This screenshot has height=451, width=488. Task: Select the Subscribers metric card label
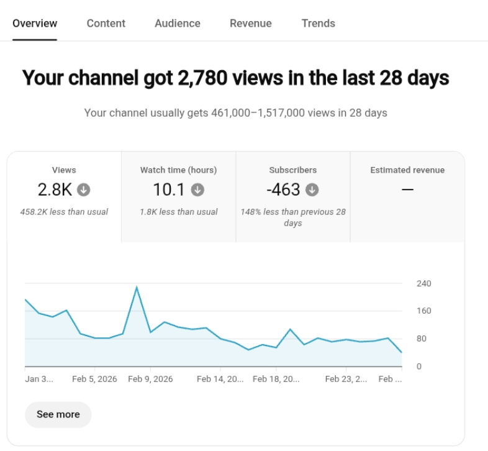tap(292, 170)
